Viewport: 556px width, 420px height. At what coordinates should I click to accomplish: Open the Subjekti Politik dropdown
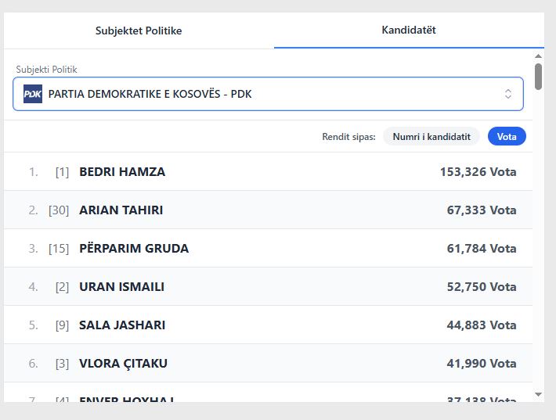point(268,94)
